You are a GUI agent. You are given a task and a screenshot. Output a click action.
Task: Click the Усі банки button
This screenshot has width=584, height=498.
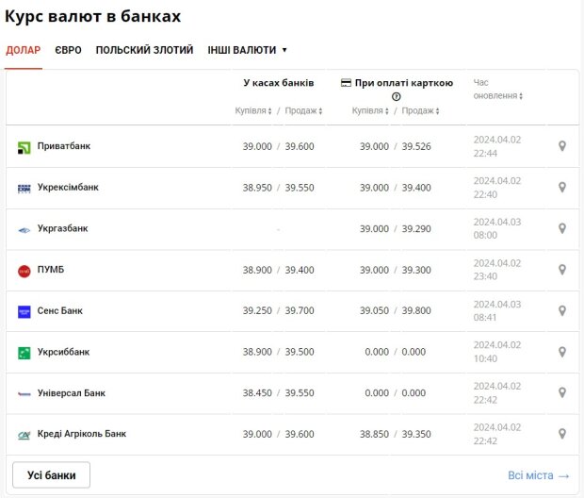tap(52, 474)
